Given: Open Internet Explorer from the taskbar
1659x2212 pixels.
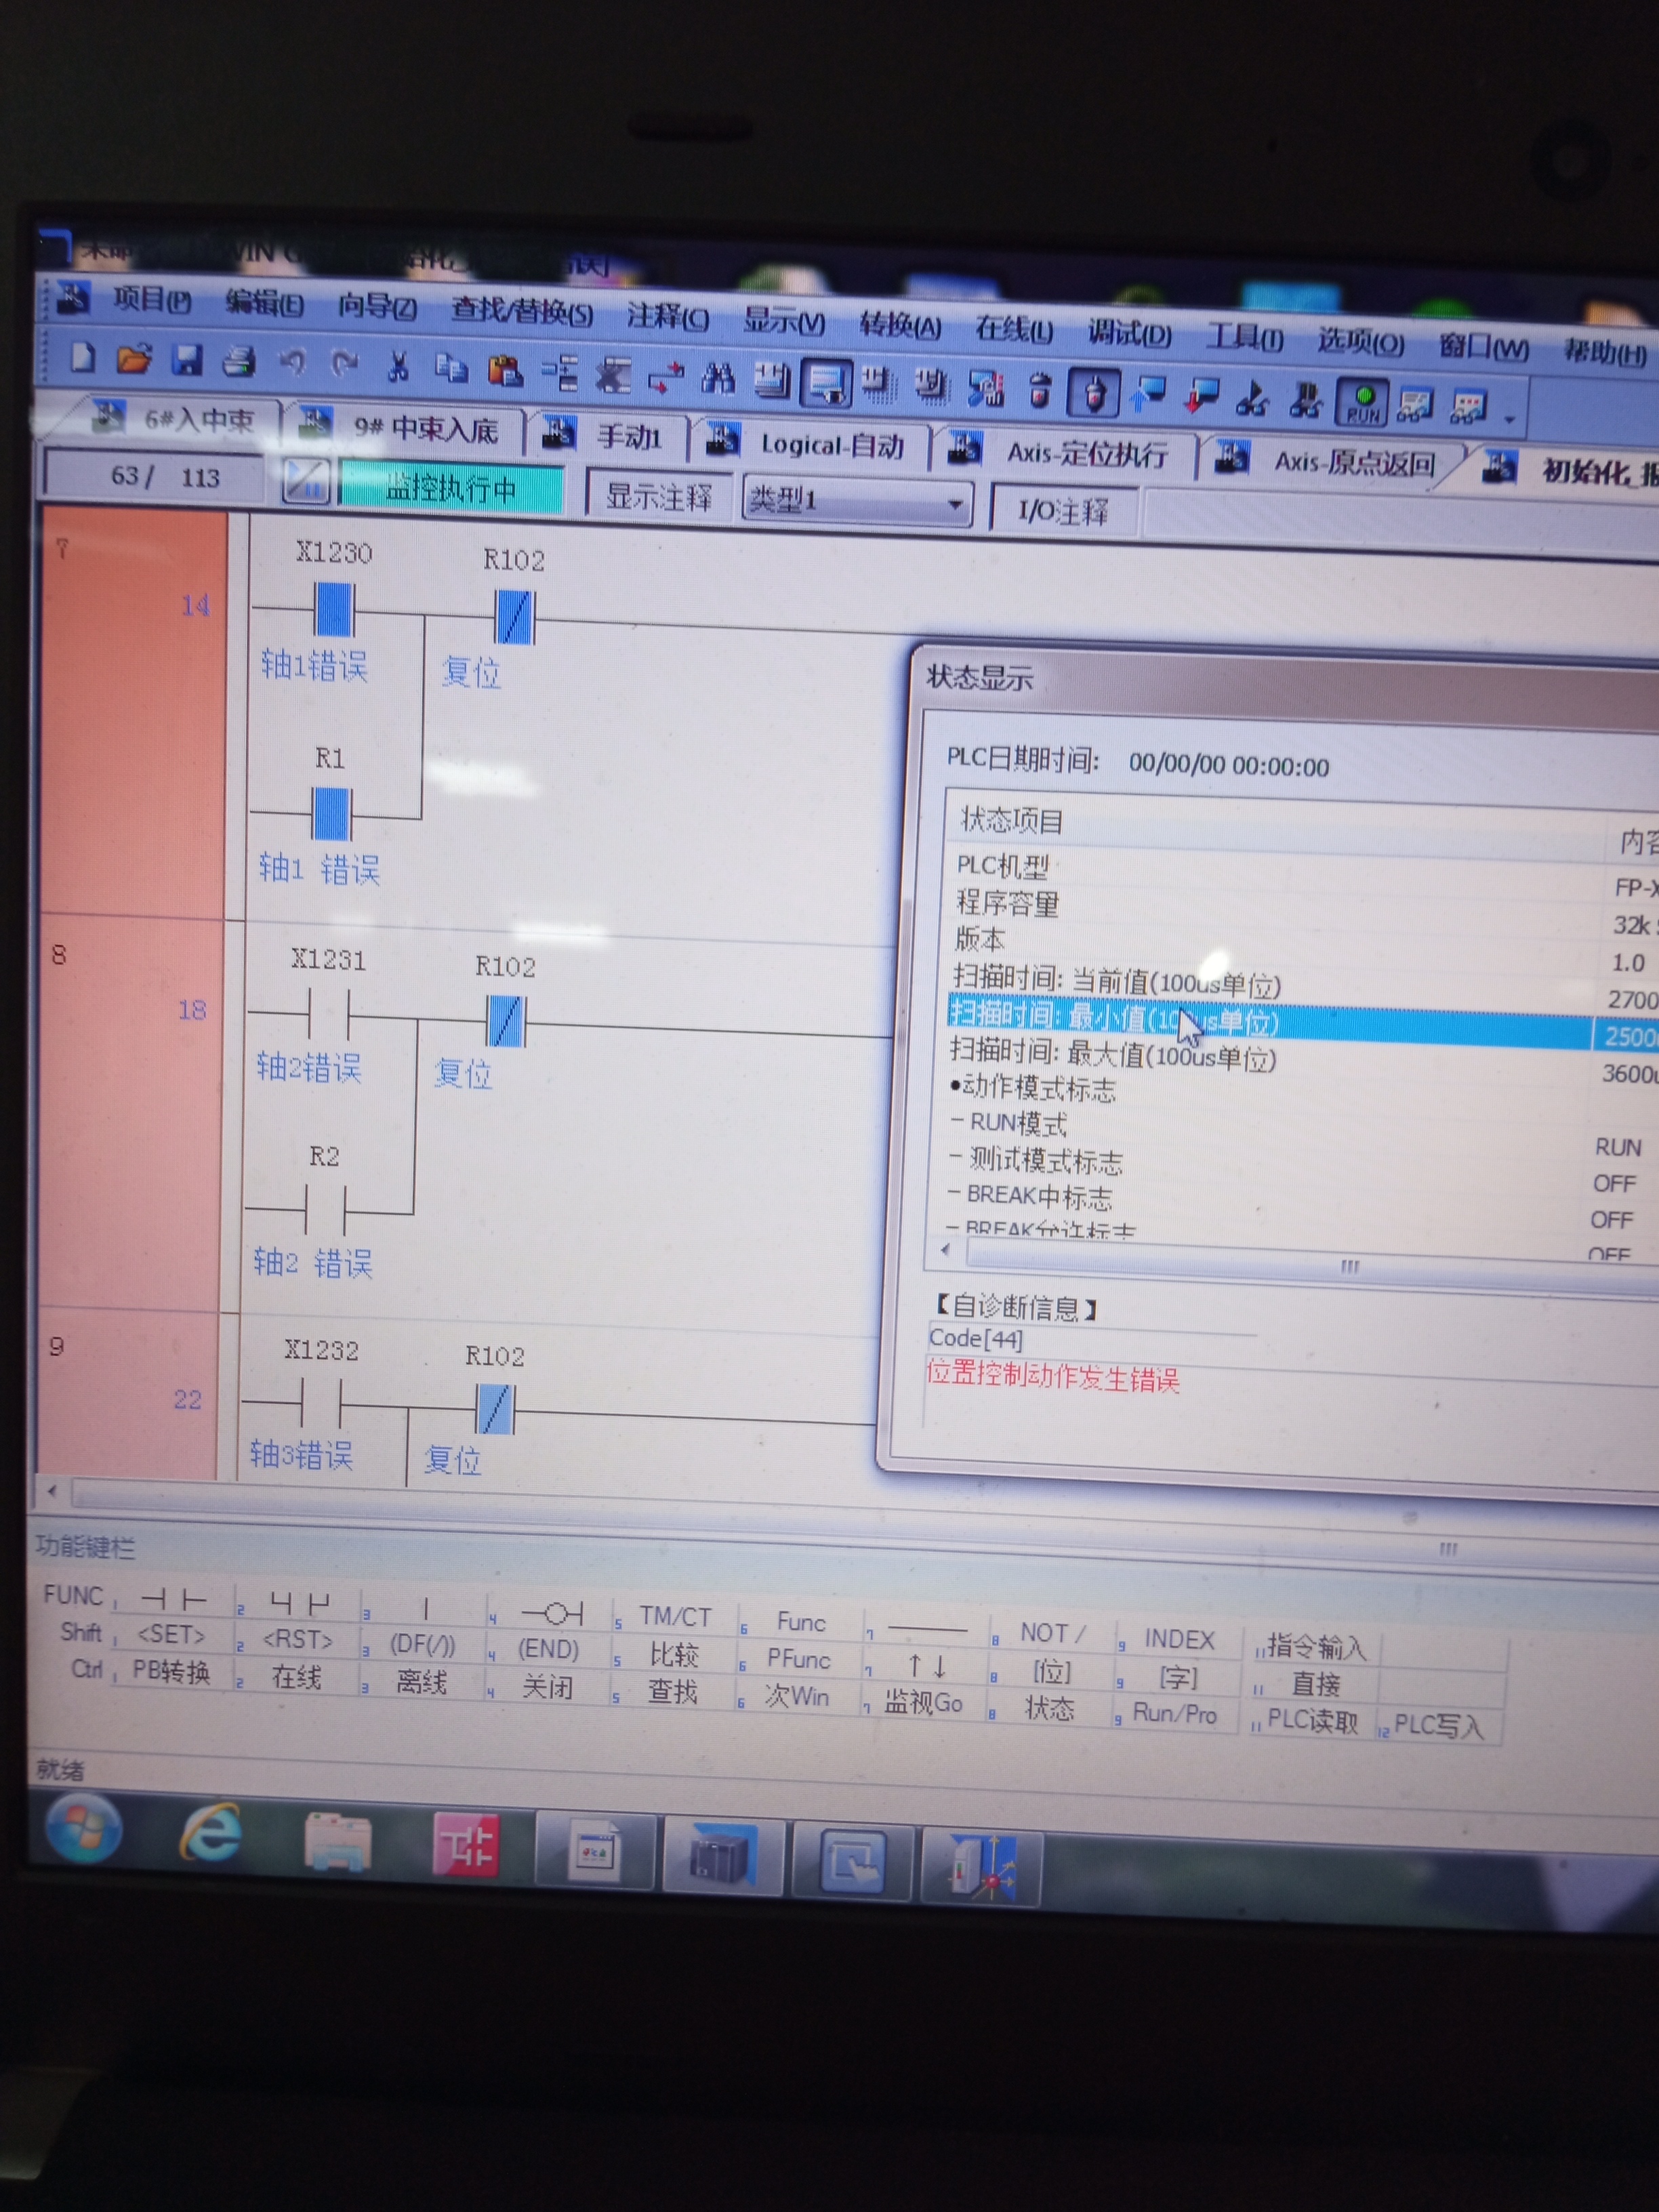Looking at the screenshot, I should 210,1832.
